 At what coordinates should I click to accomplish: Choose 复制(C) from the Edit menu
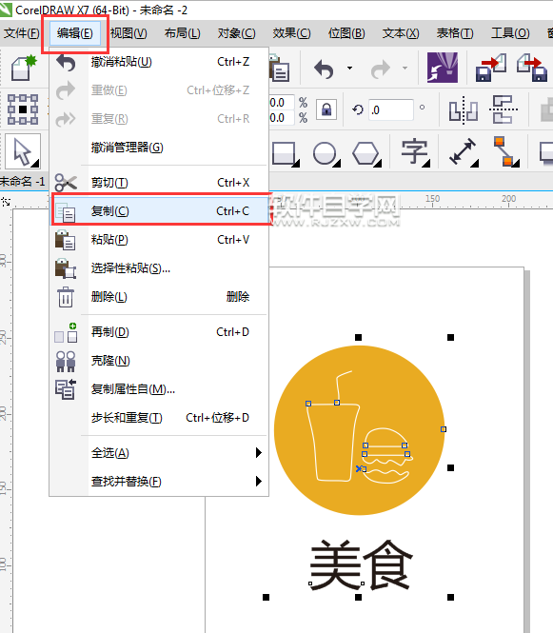[160, 210]
